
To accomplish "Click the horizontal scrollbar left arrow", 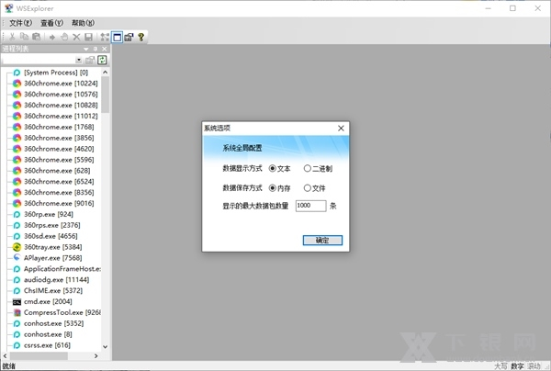I will click(5, 356).
